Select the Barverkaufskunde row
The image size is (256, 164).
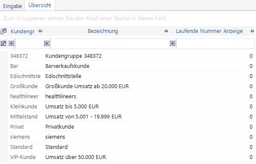pos(131,66)
